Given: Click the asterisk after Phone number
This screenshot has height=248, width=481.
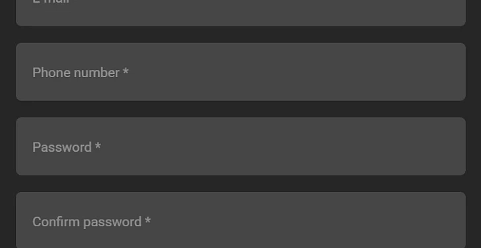Looking at the screenshot, I should coord(126,71).
